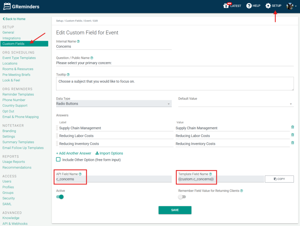This screenshot has height=226, width=300.
Task: Open the Data Type dropdown
Action: (x=114, y=104)
